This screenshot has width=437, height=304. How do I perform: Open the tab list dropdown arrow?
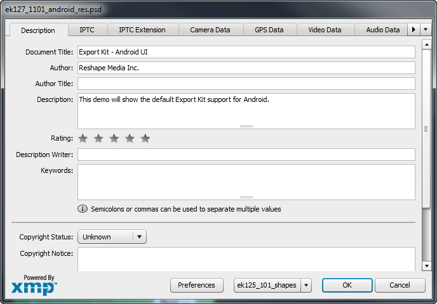pyautogui.click(x=426, y=30)
